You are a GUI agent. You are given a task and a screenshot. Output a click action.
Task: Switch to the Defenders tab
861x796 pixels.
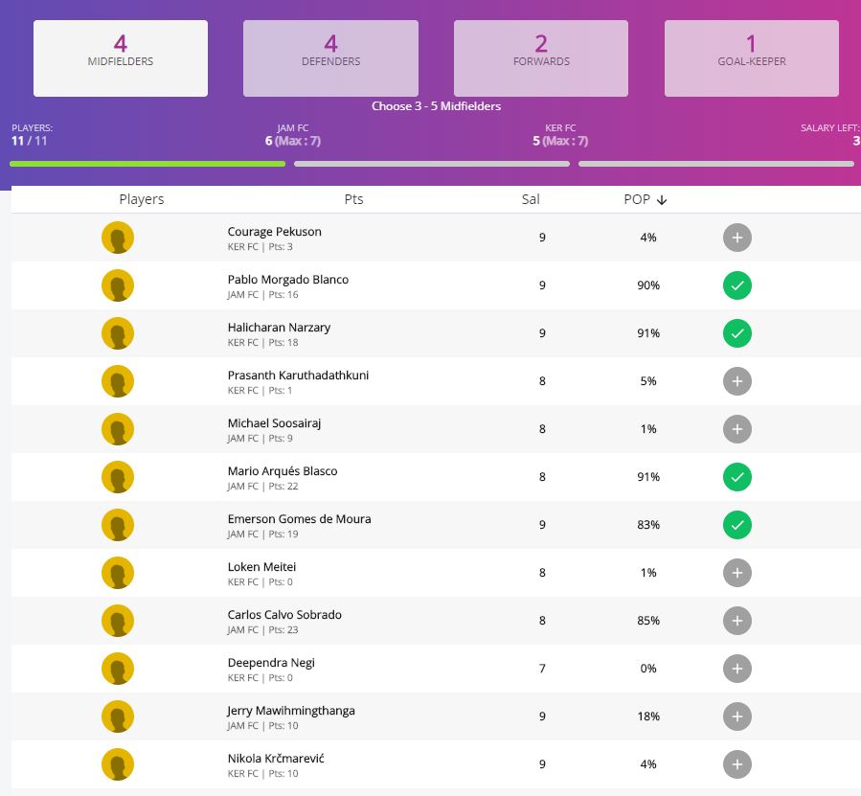(x=330, y=58)
